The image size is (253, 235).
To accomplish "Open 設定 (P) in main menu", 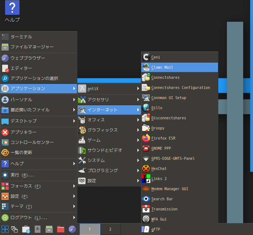I will click(x=39, y=196).
